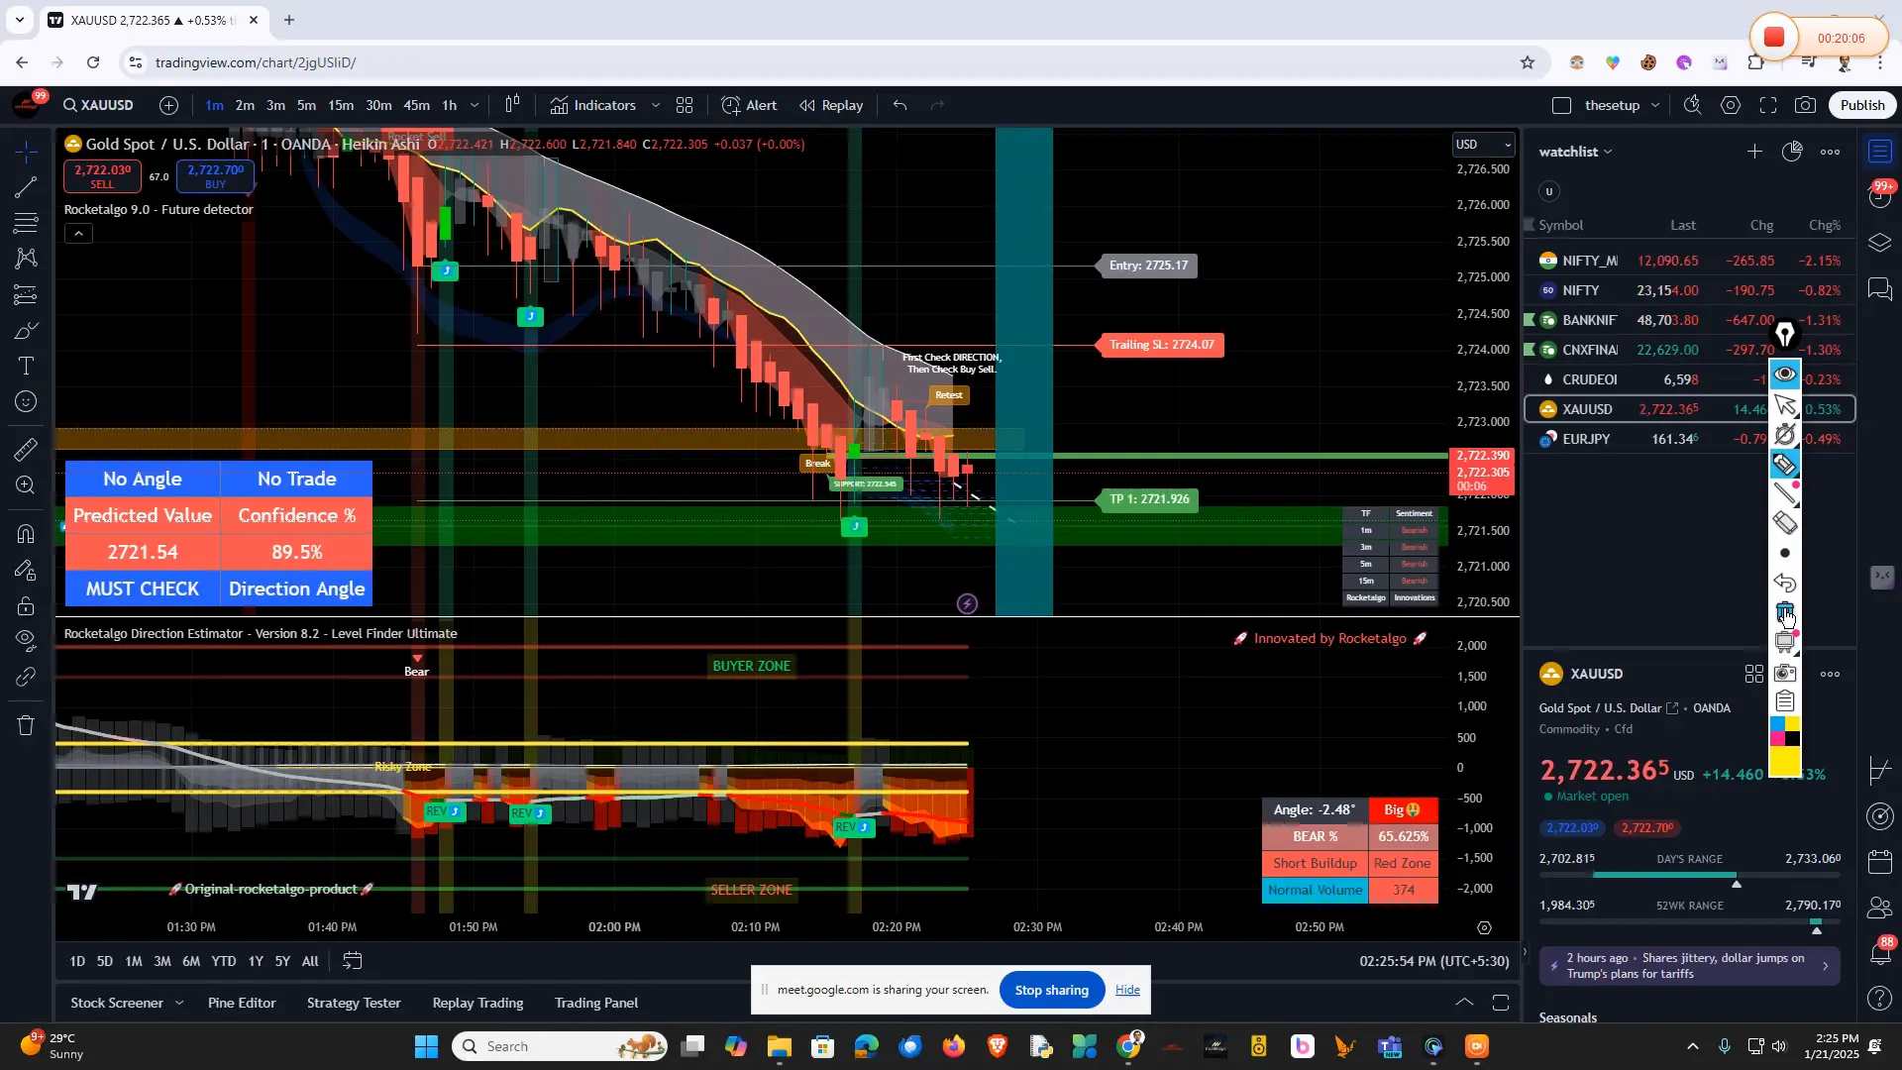
Task: Activate the zoom in tool
Action: [27, 485]
